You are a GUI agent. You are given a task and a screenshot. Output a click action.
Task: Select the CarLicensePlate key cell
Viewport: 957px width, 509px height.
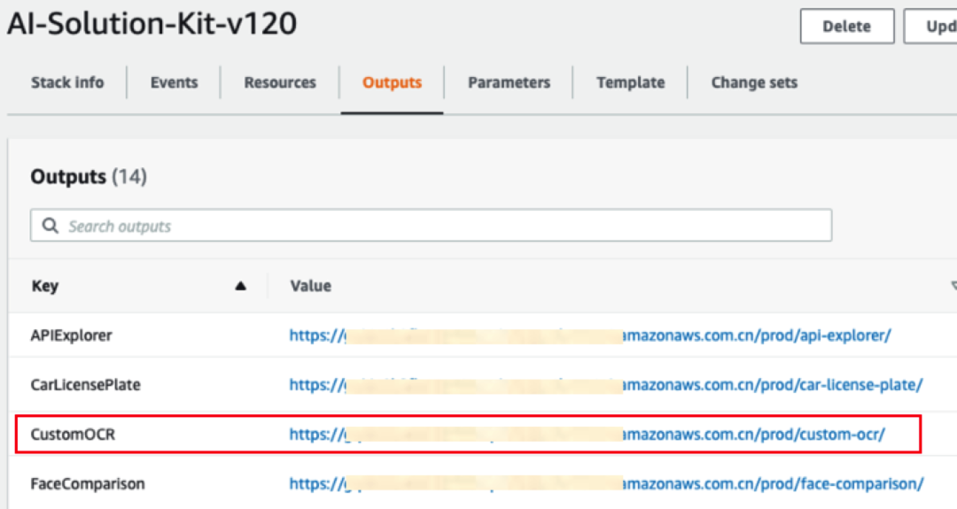click(x=85, y=385)
